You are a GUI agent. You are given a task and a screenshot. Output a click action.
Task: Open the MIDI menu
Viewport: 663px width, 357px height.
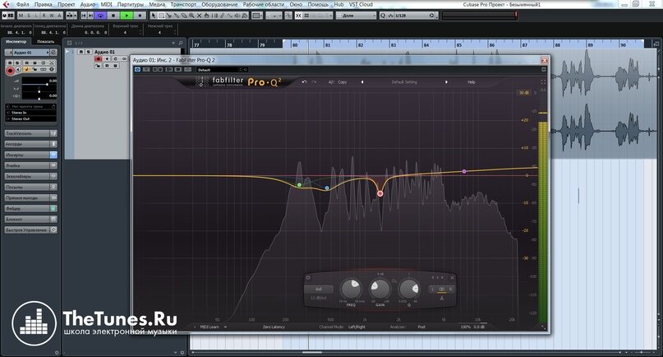tap(106, 4)
